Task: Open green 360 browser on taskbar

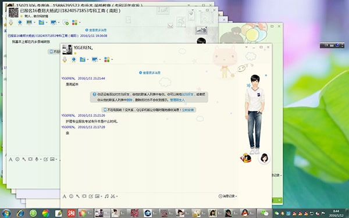Action: (x=33, y=213)
